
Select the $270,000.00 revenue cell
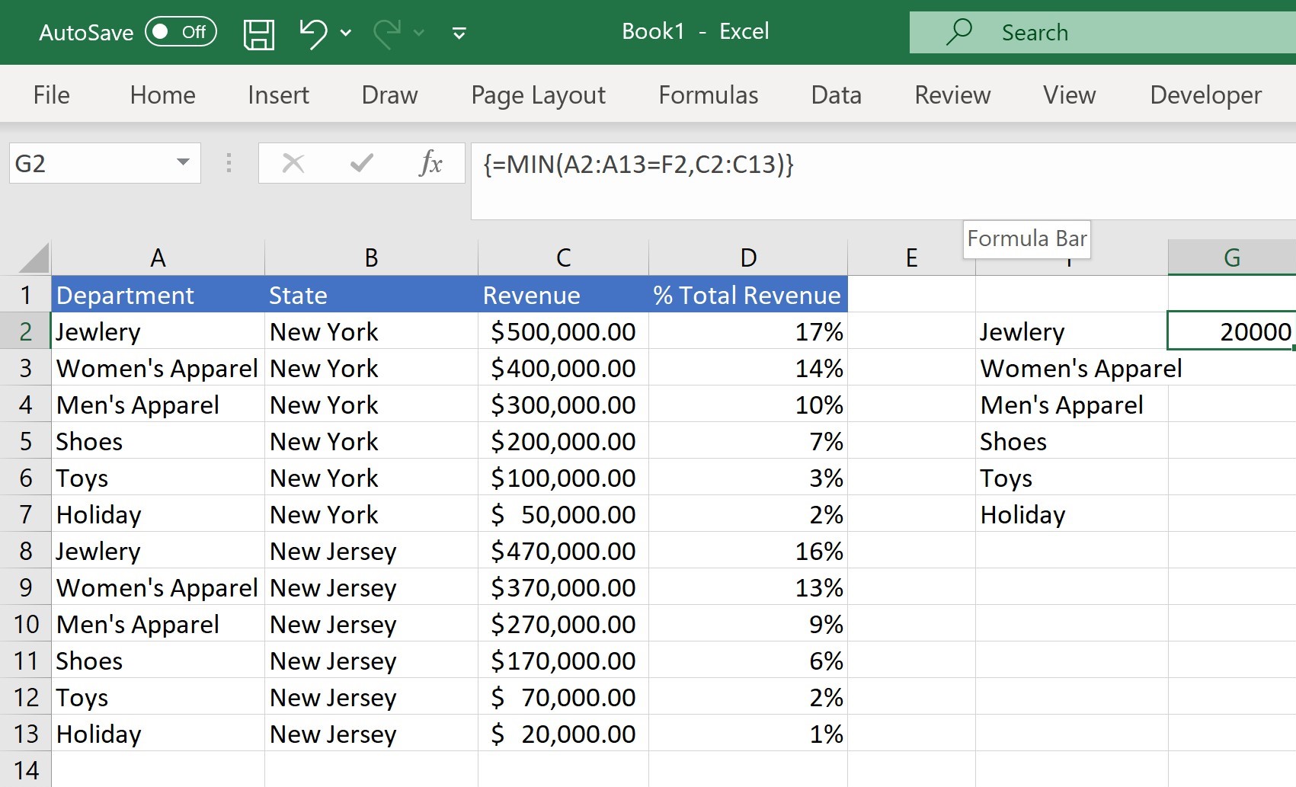tap(563, 624)
